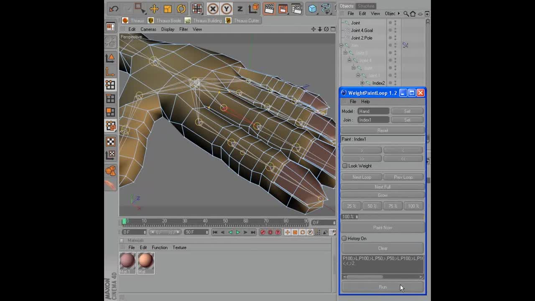This screenshot has height=301, width=535.
Task: Click the home icon in Objects panel
Action: pyautogui.click(x=413, y=14)
